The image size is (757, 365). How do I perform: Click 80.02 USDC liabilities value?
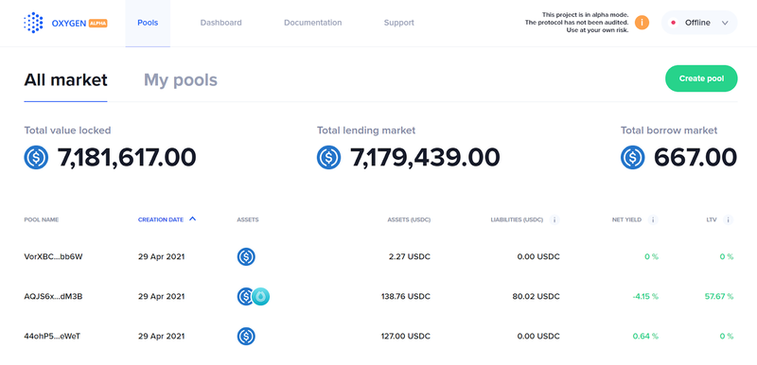click(x=536, y=297)
